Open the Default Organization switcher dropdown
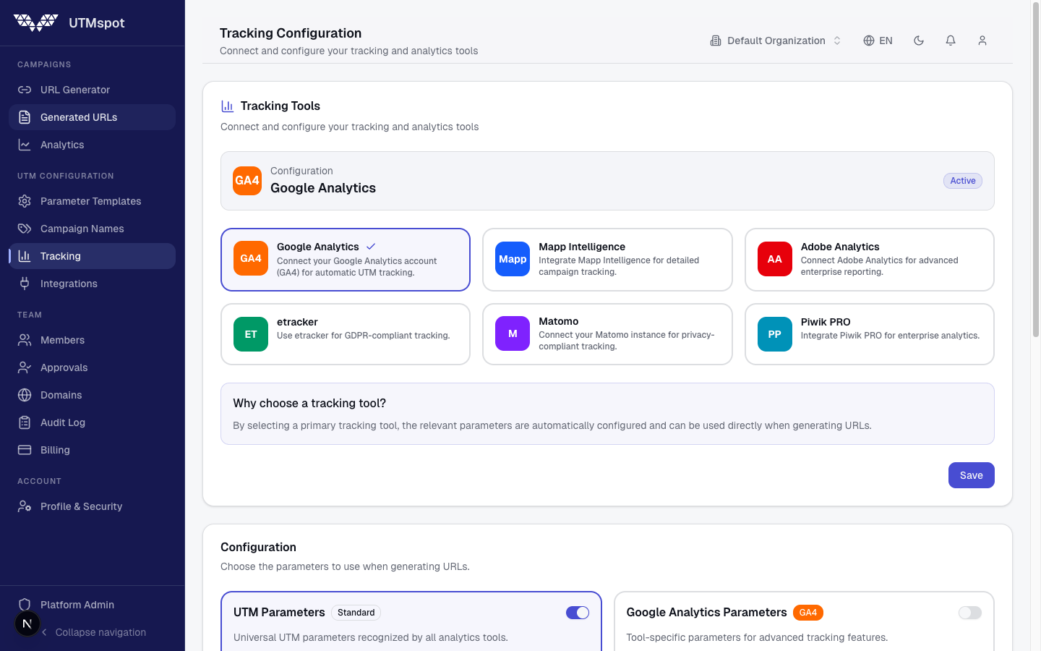 click(776, 41)
